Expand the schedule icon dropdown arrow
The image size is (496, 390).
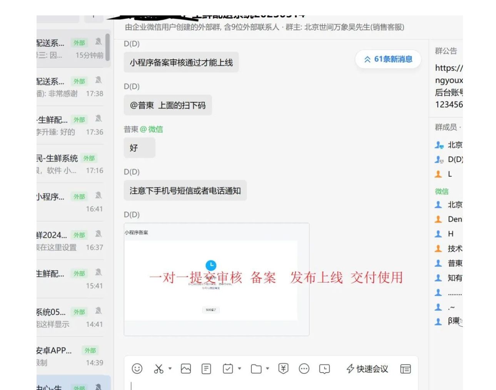pos(239,368)
